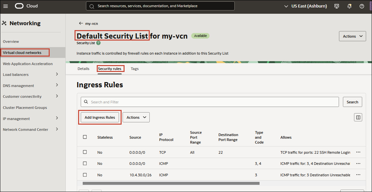Open the Actions dropdown in the header

[x=352, y=36]
